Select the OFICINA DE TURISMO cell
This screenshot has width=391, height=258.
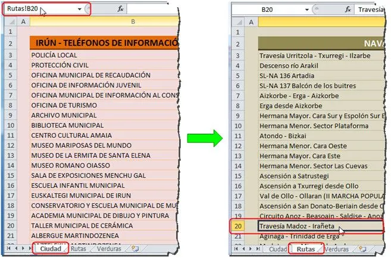coord(104,105)
